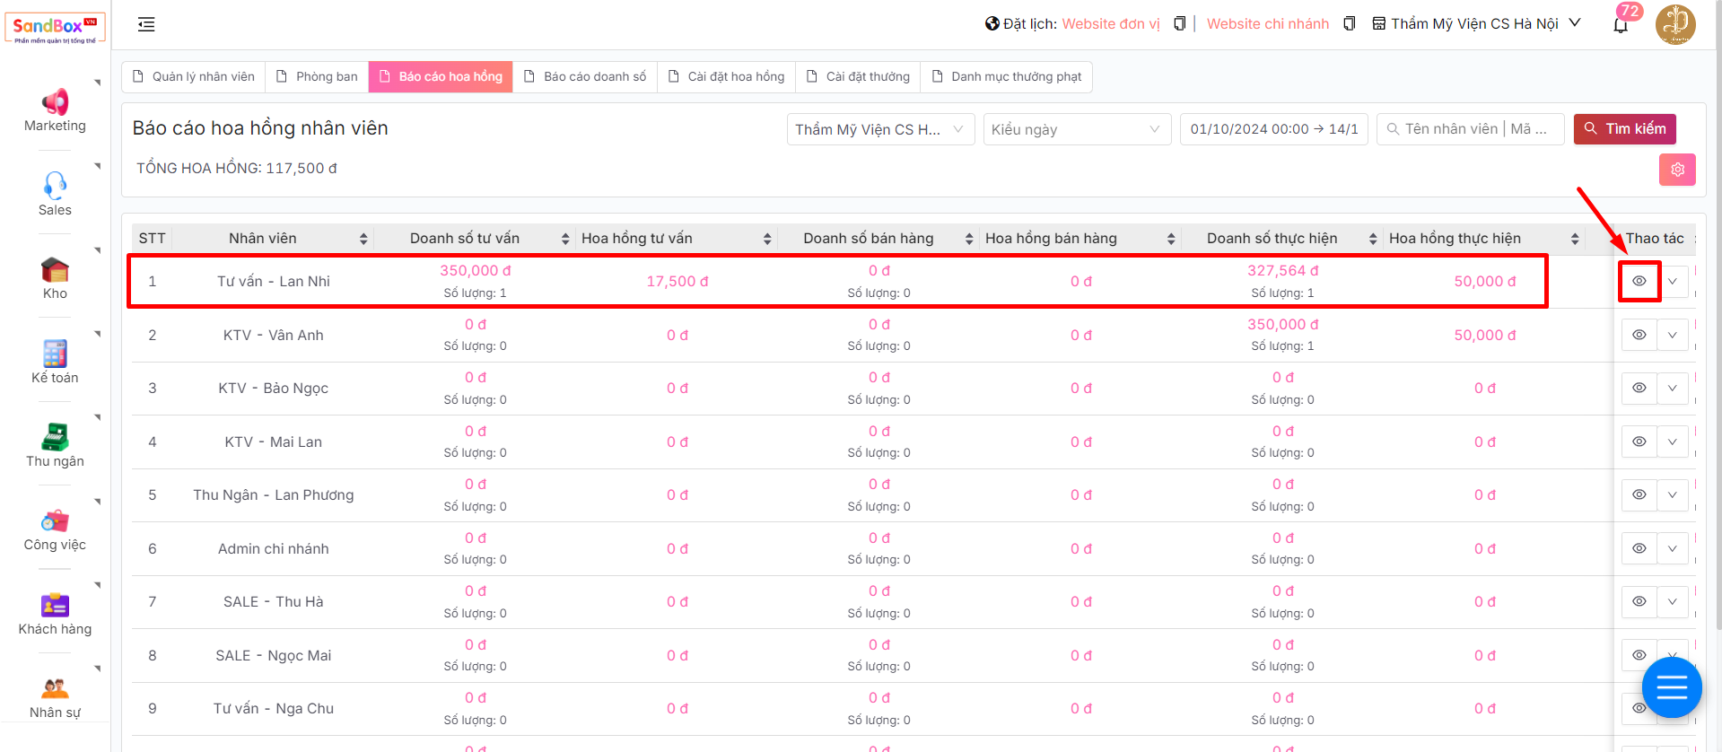The image size is (1722, 752).
Task: Click the Tìm kiếm search button
Action: click(1624, 129)
